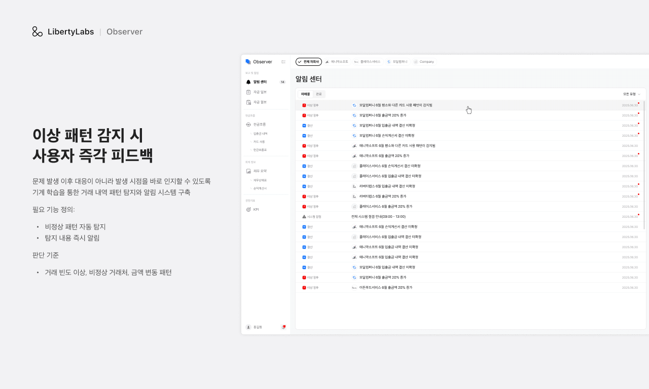Viewport: 649px width, 389px height.
Task: Click the chart icon beside 재무 요약
Action: coord(248,171)
